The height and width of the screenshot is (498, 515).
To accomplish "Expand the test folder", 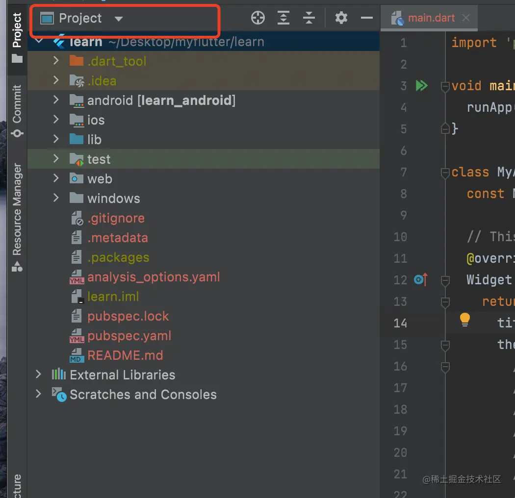I will tap(56, 159).
